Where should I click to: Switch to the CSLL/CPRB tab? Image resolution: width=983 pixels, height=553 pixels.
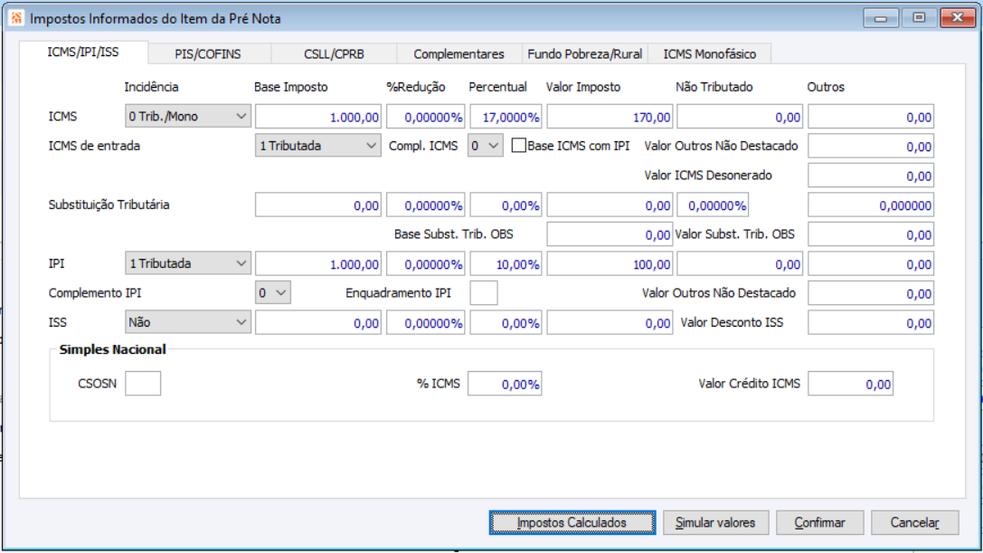point(334,54)
